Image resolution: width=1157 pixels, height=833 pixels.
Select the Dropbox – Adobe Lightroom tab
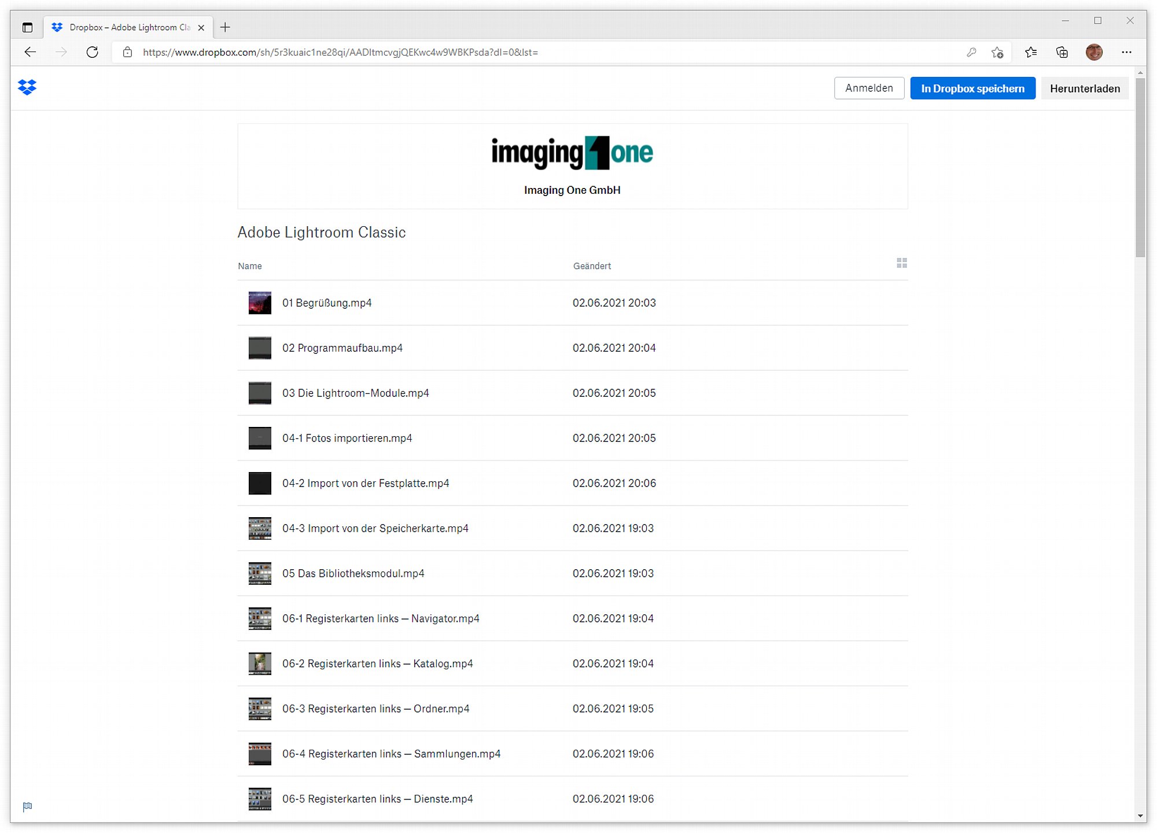(x=128, y=27)
